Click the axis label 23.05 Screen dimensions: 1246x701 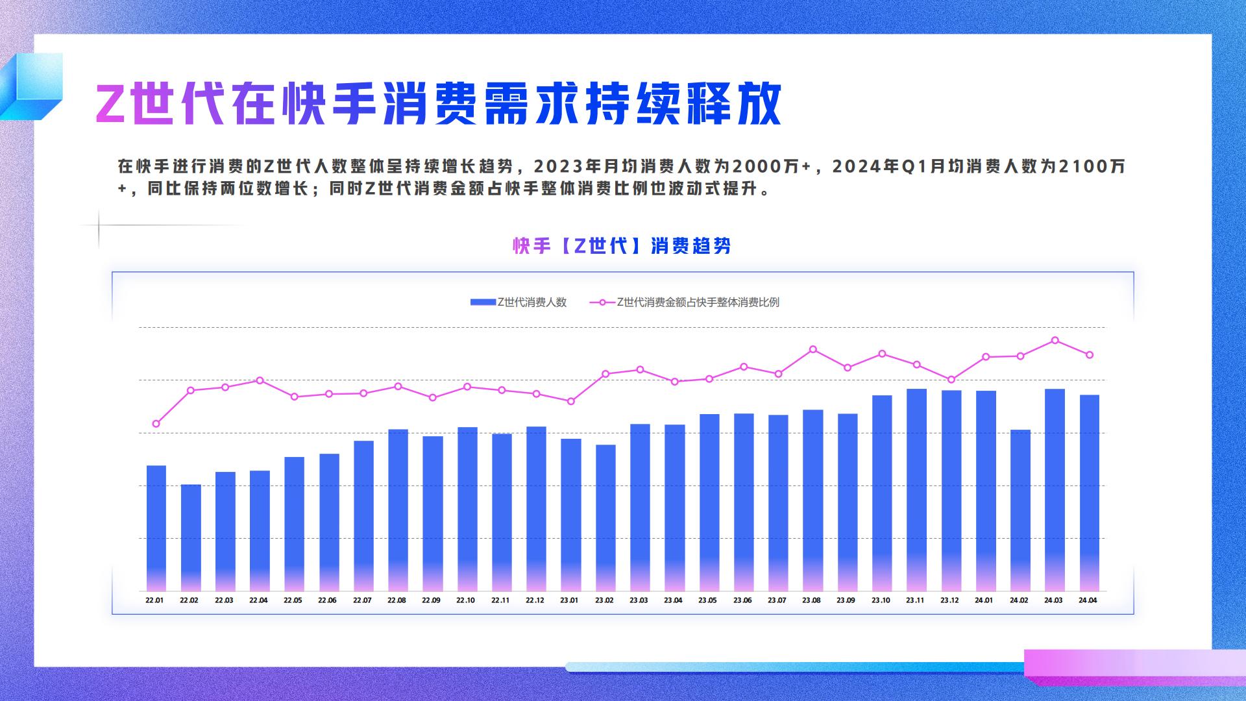pyautogui.click(x=707, y=600)
